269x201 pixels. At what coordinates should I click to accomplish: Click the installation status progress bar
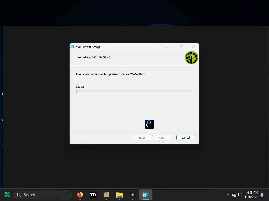click(x=134, y=92)
